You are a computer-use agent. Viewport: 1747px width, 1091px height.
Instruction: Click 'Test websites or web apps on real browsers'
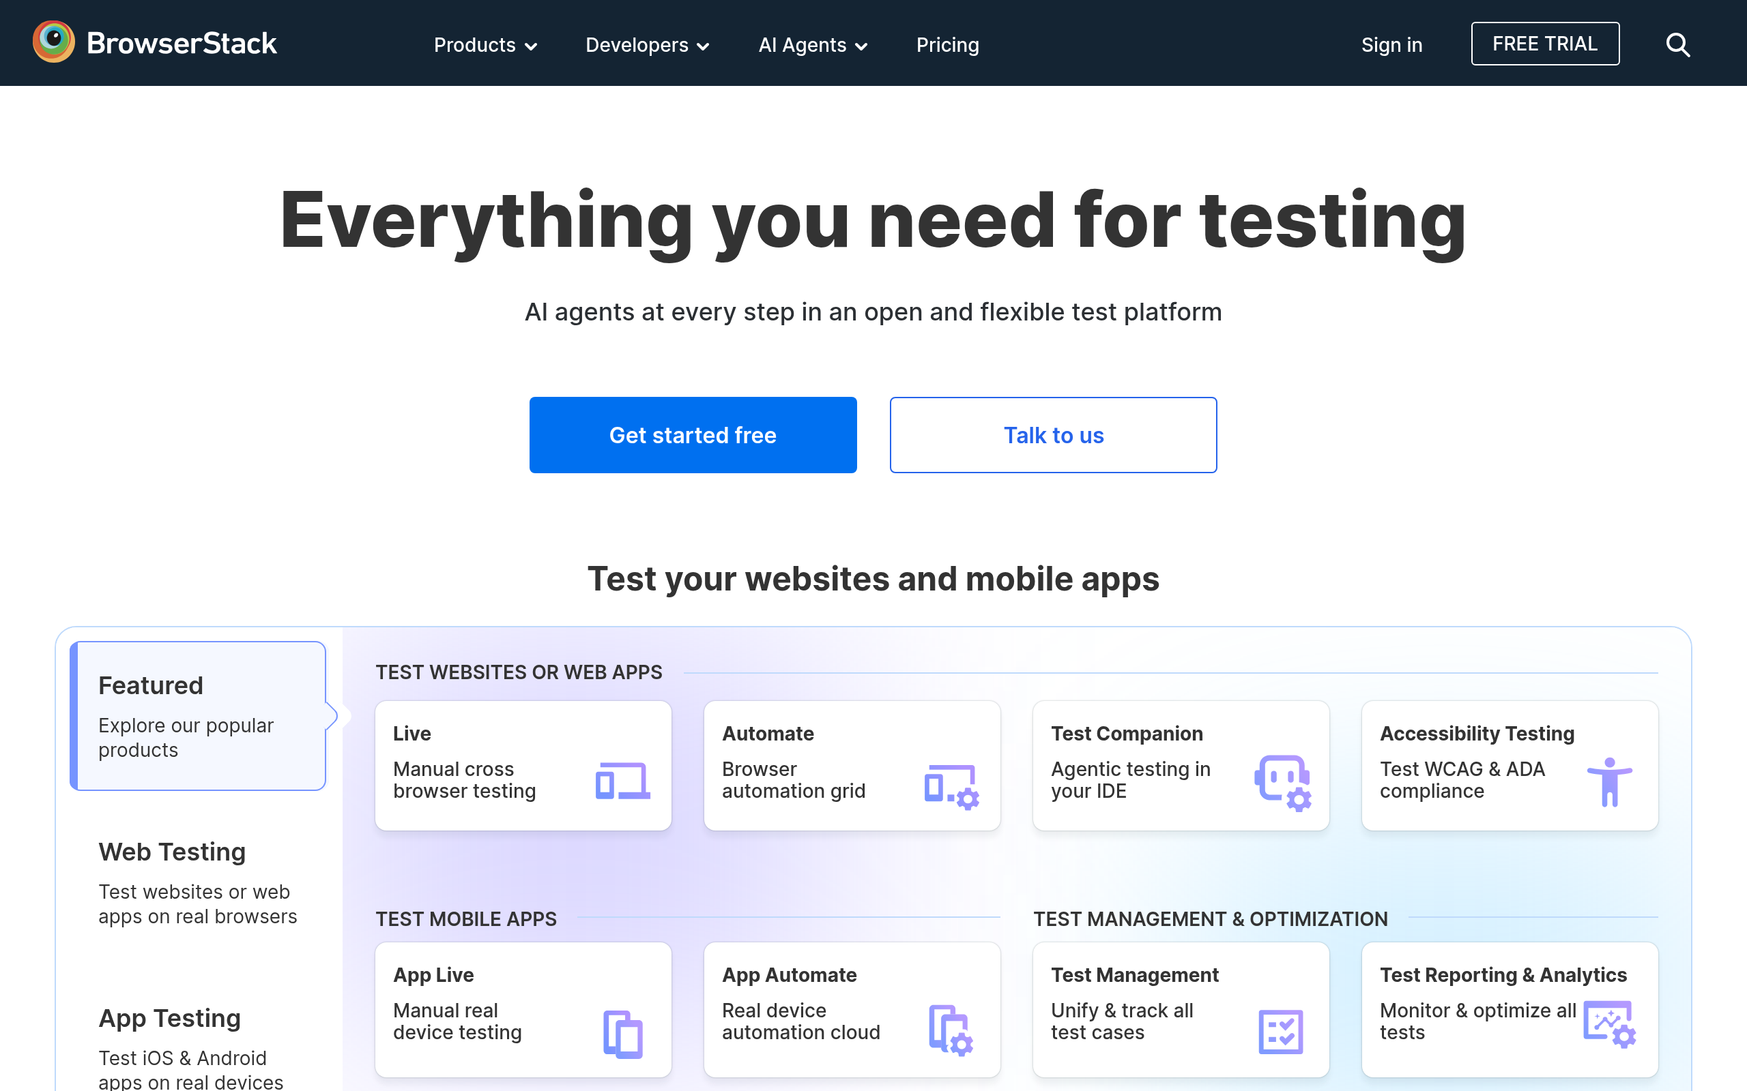[197, 904]
